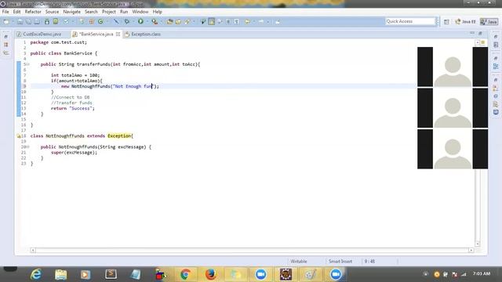This screenshot has height=282, width=502.
Task: Click the Save toolbar icon
Action: pos(20,22)
